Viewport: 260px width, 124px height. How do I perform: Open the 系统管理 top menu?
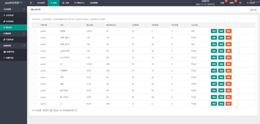(x=94, y=3)
